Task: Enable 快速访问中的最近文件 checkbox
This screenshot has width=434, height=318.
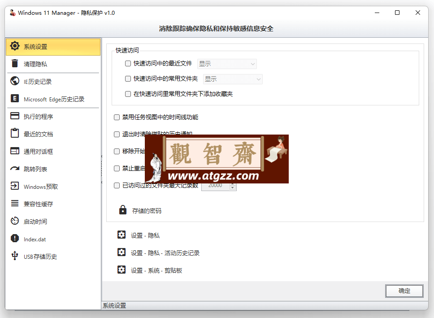Action: point(128,63)
